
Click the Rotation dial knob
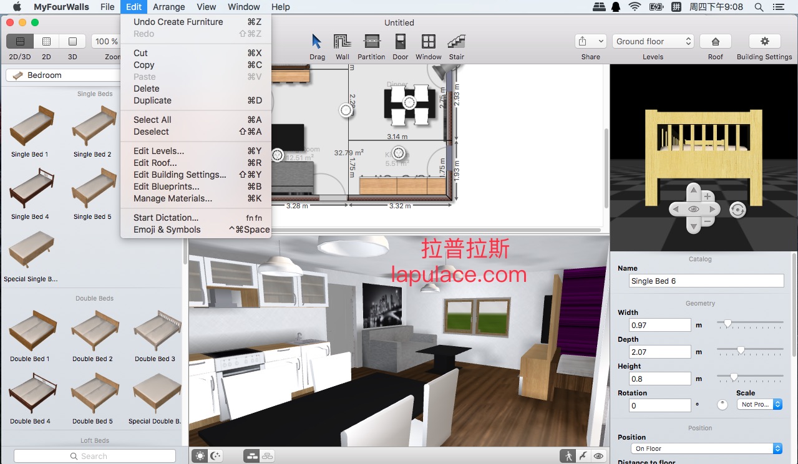(723, 405)
